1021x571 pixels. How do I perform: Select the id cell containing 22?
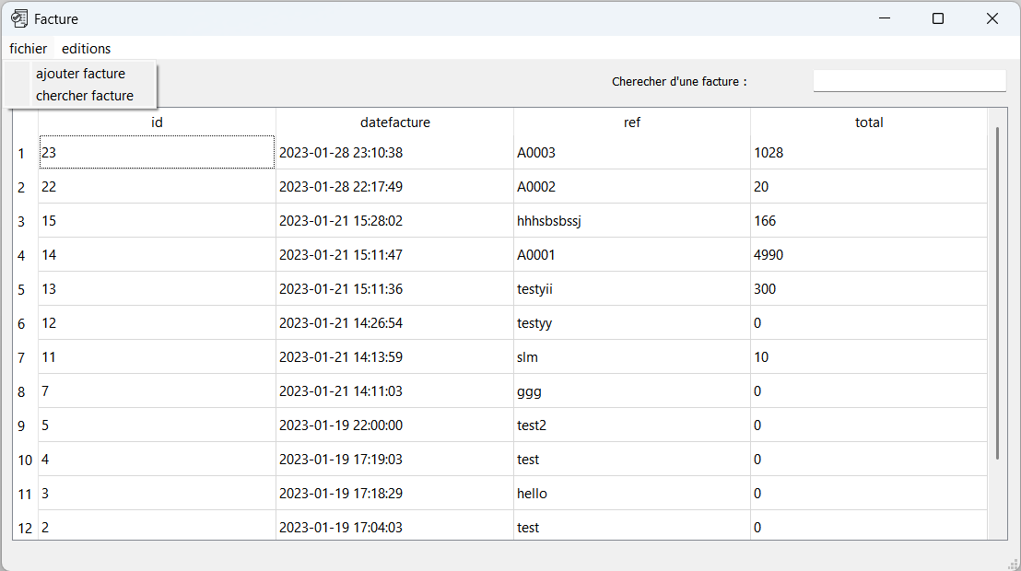(x=157, y=187)
